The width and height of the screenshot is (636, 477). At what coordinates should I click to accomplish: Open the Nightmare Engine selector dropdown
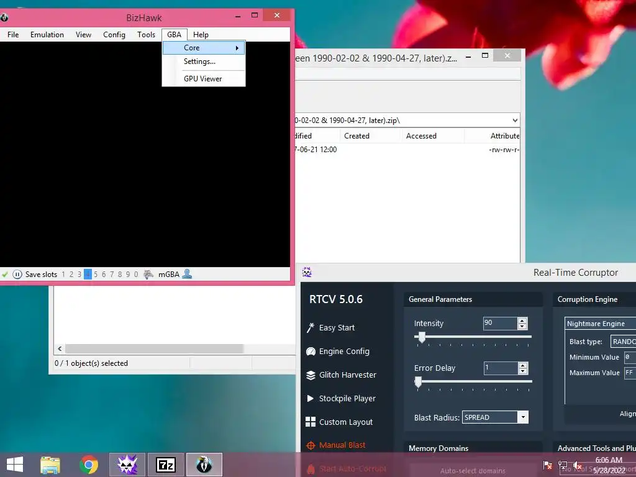tap(601, 324)
